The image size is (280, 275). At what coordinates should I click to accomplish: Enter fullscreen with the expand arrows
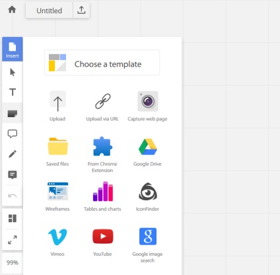tap(13, 240)
